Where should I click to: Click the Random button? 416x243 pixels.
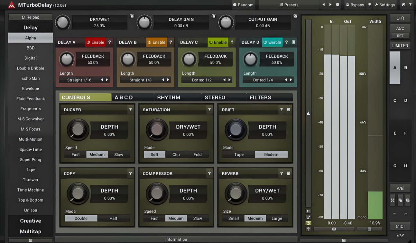244,5
